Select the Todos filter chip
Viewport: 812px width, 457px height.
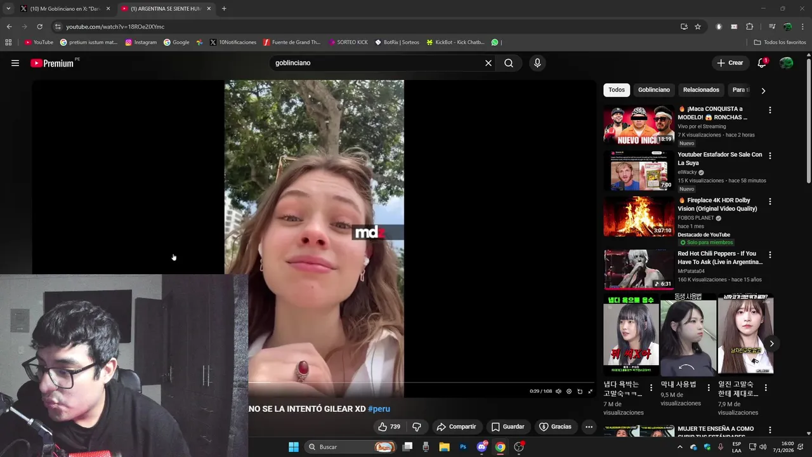(617, 90)
